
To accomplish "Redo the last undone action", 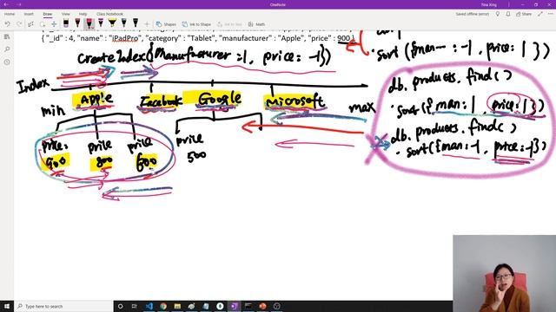I will pyautogui.click(x=19, y=24).
